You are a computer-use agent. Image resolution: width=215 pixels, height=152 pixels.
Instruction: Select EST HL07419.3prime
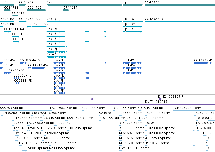150,118
